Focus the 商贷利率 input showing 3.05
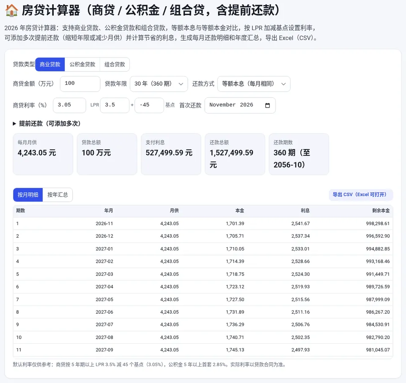This screenshot has width=406, height=383. click(x=69, y=105)
